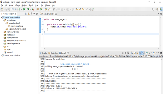The image size is (163, 94).
Task: Open the Open Console dropdown arrow
Action: [156, 53]
